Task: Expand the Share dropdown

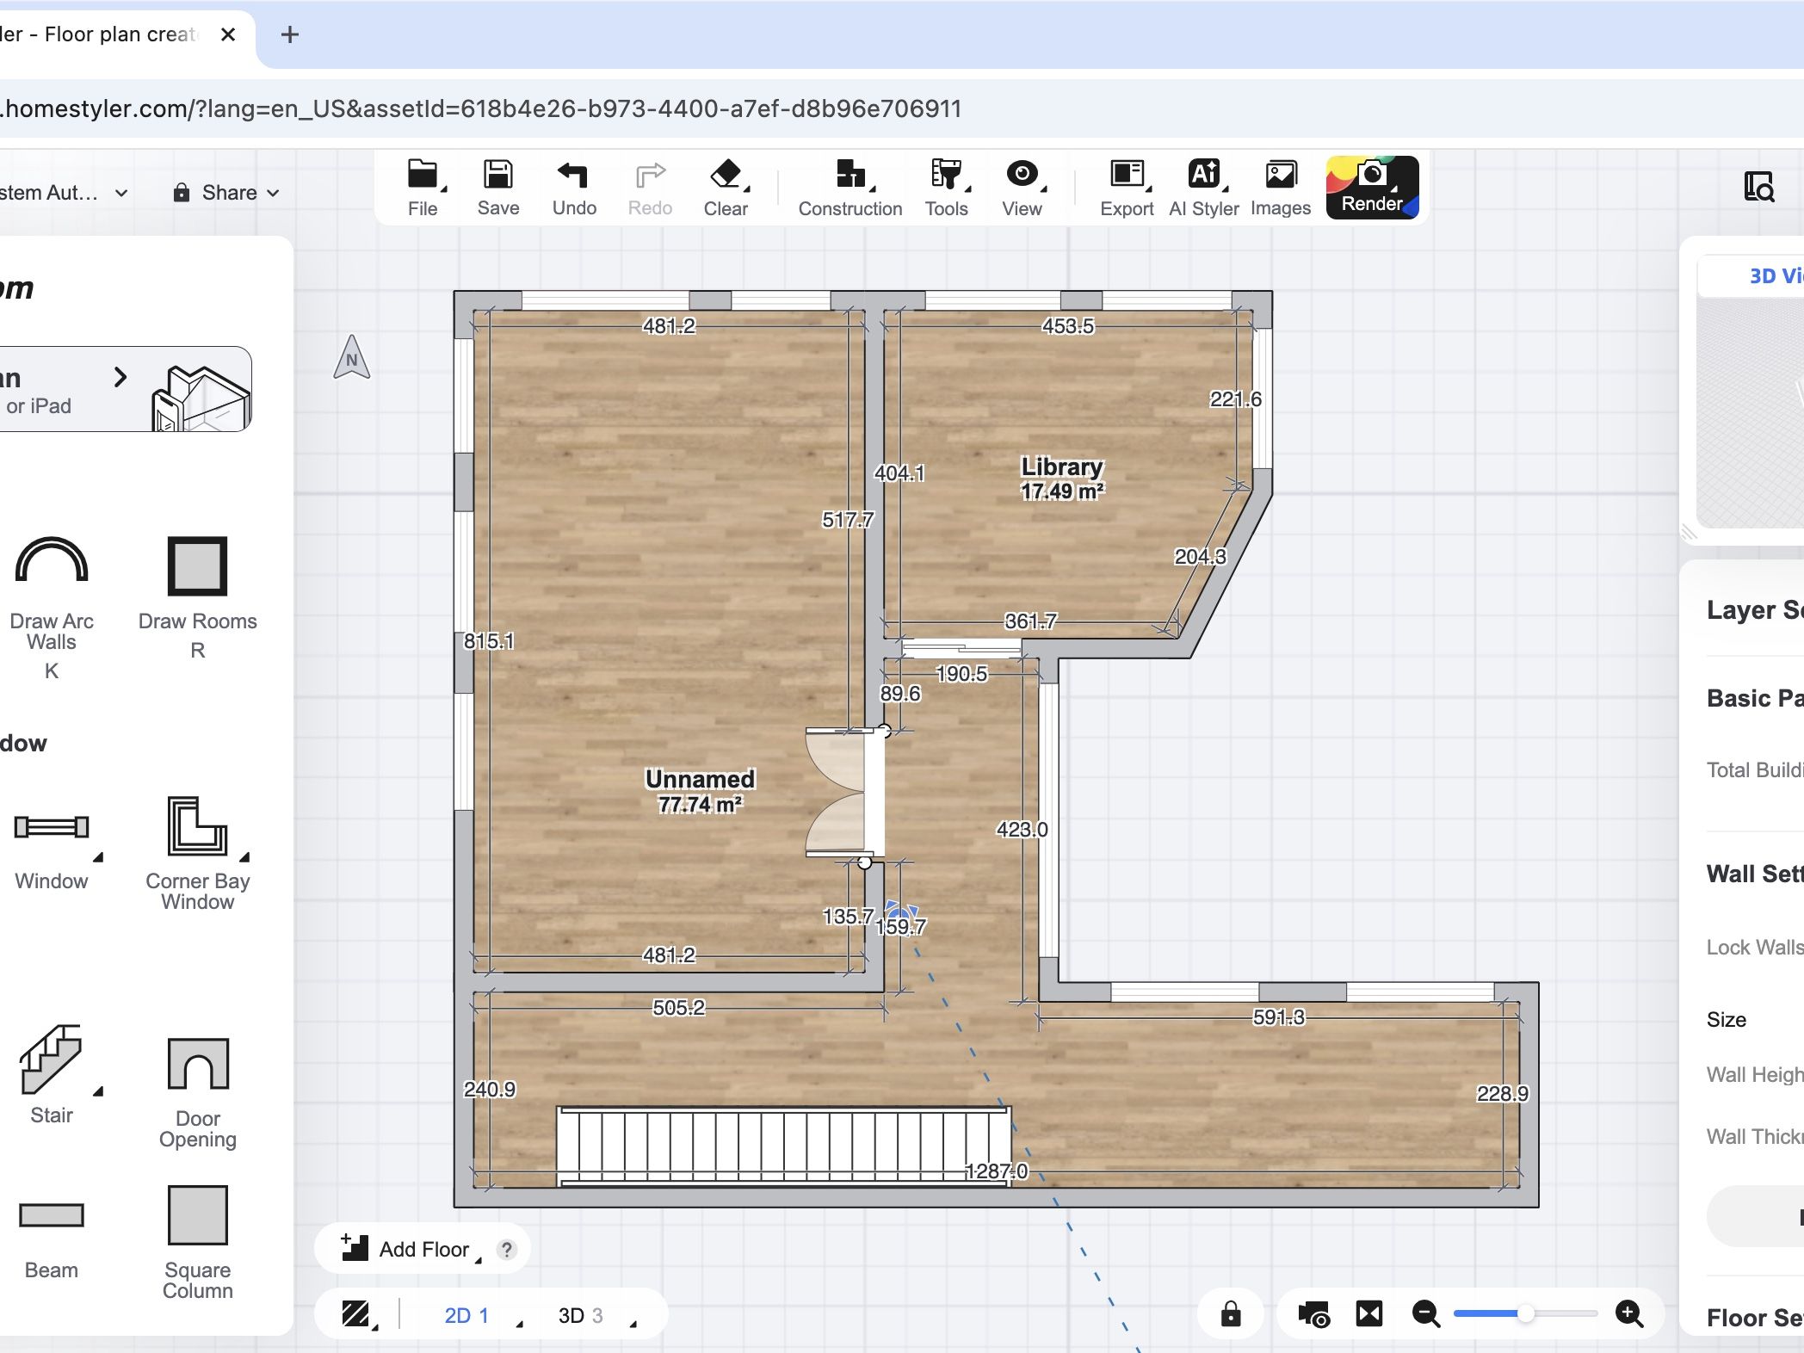Action: point(227,193)
